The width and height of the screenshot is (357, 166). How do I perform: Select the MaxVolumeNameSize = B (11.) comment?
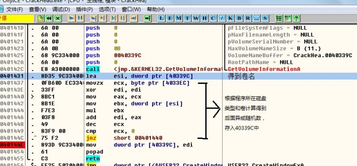pos(274,49)
